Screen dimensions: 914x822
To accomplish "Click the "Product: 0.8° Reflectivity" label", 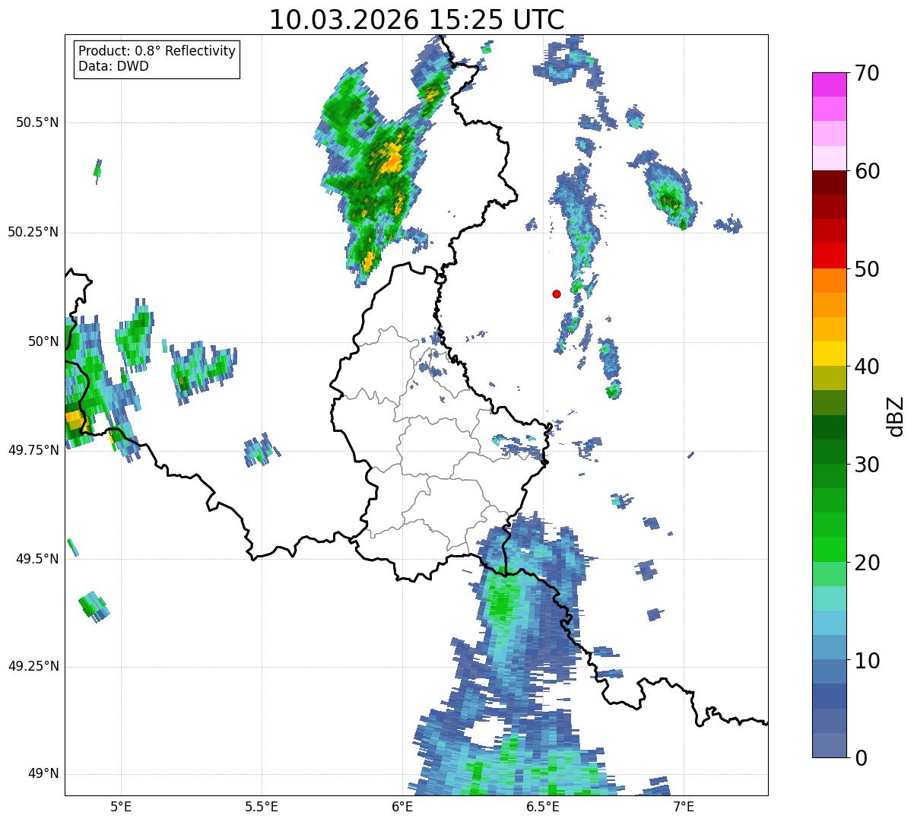I will 157,51.
